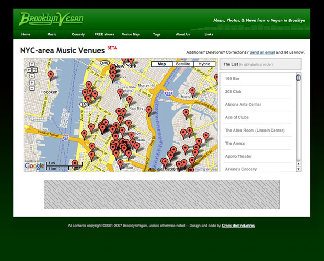Pan the map left with the arrow
The height and width of the screenshot is (261, 324).
(29, 70)
